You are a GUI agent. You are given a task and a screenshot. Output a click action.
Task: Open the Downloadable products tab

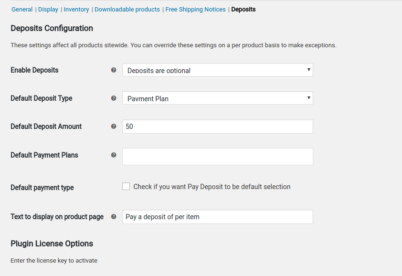pos(127,10)
